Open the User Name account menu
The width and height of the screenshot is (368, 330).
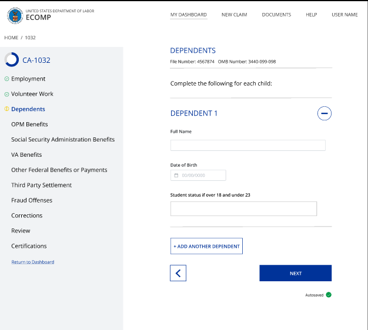click(344, 15)
